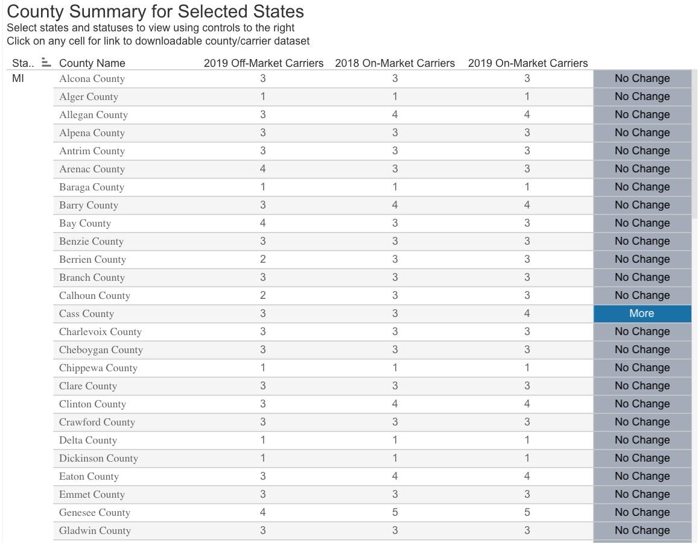The height and width of the screenshot is (543, 698).
Task: Click Allegan County's 2018 On-Market Carriers value
Action: (395, 115)
